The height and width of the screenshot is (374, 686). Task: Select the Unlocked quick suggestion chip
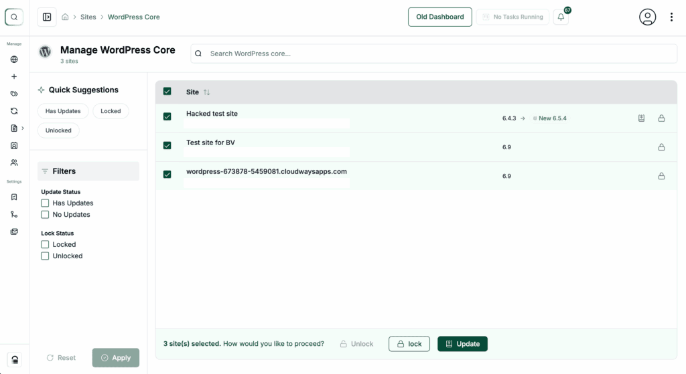click(x=58, y=130)
